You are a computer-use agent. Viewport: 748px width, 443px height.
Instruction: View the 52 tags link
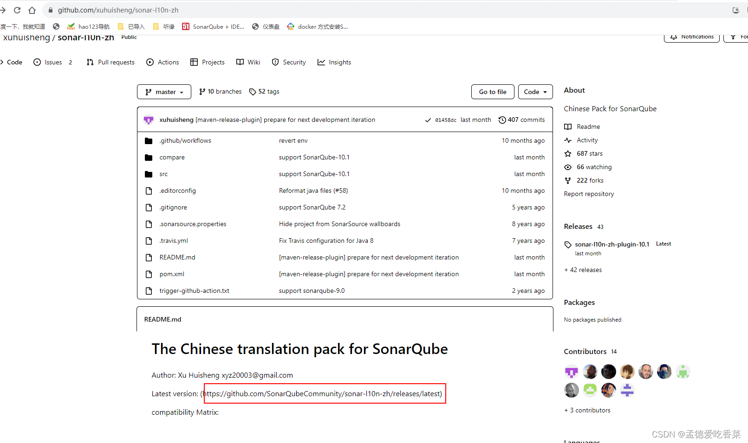pos(264,92)
